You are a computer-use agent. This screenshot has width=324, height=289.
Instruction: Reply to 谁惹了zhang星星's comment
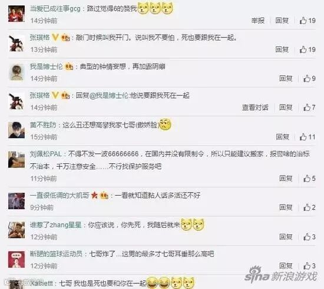coord(286,237)
